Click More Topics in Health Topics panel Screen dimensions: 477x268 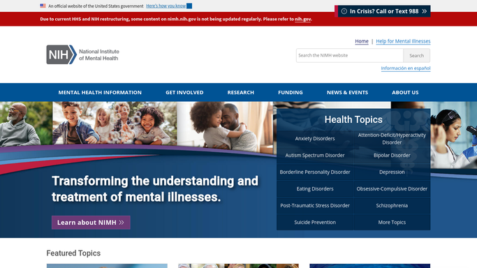[x=392, y=223]
